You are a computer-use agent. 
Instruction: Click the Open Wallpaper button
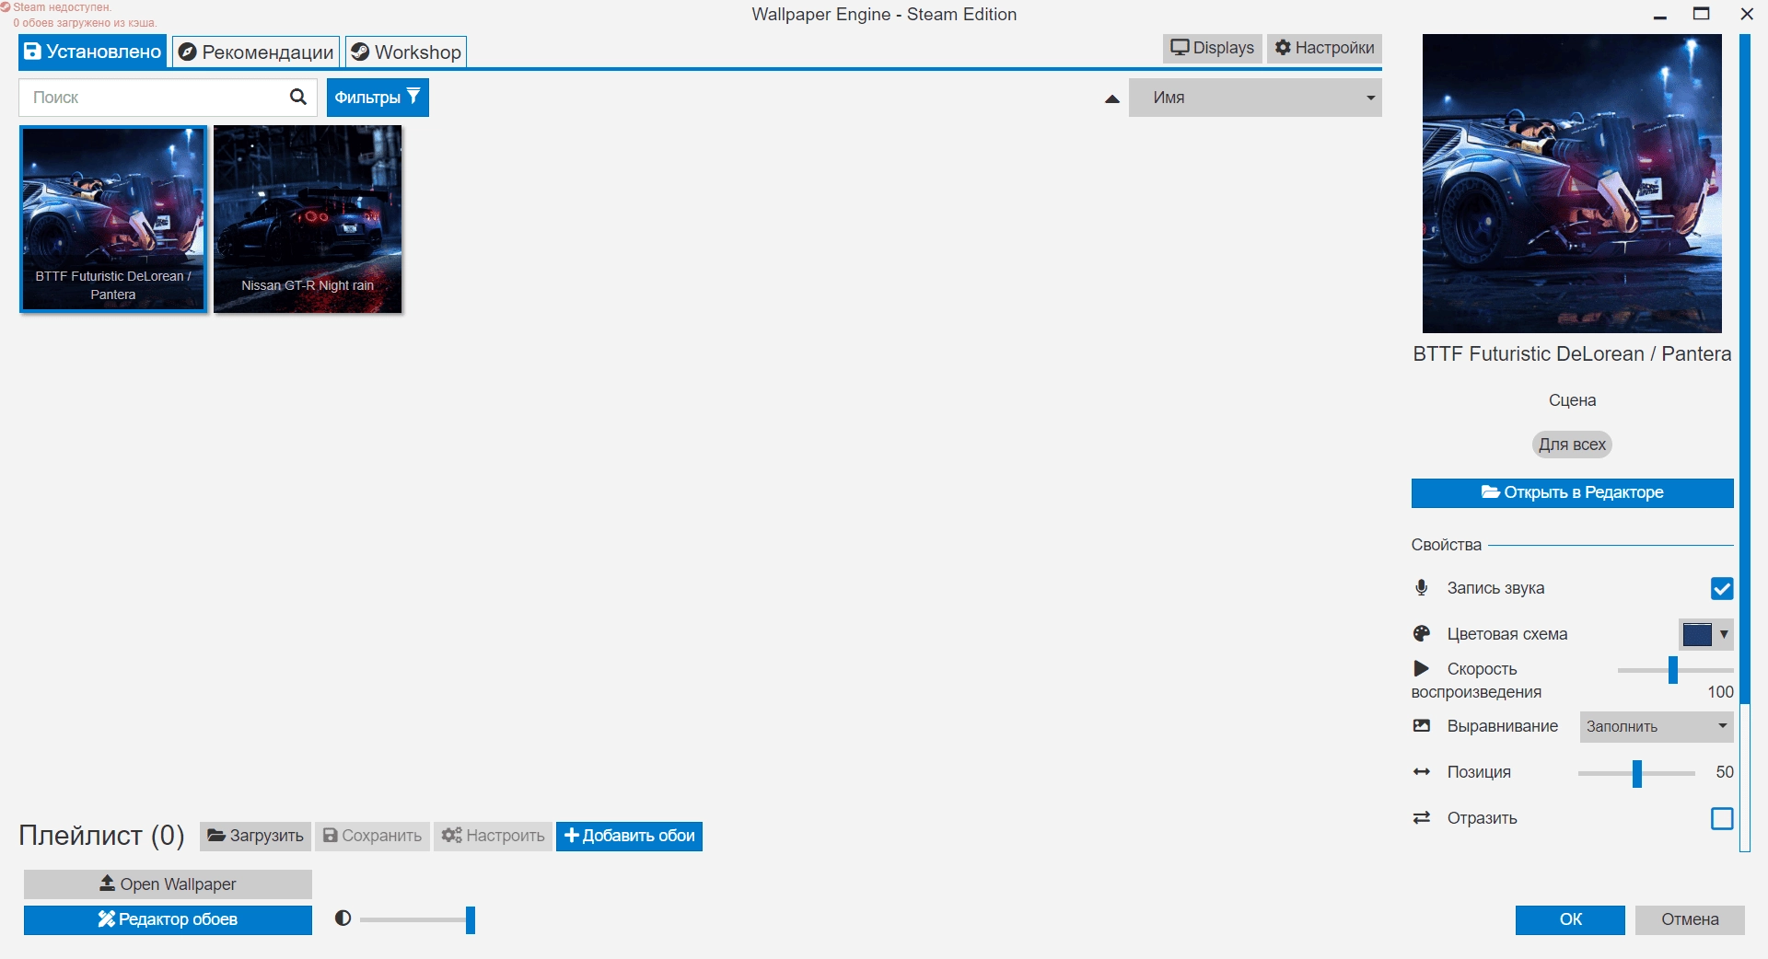pyautogui.click(x=168, y=884)
